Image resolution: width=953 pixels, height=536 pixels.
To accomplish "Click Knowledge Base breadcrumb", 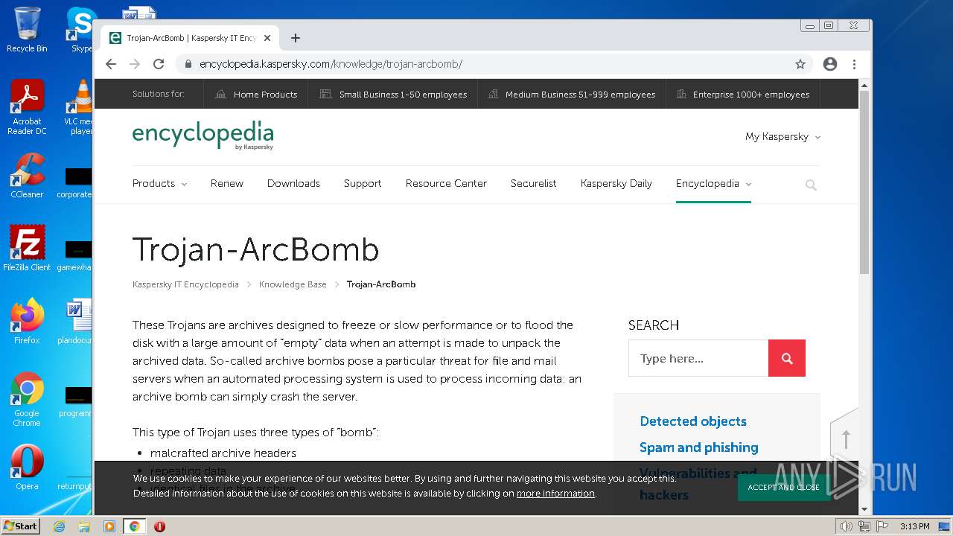I will [x=293, y=284].
